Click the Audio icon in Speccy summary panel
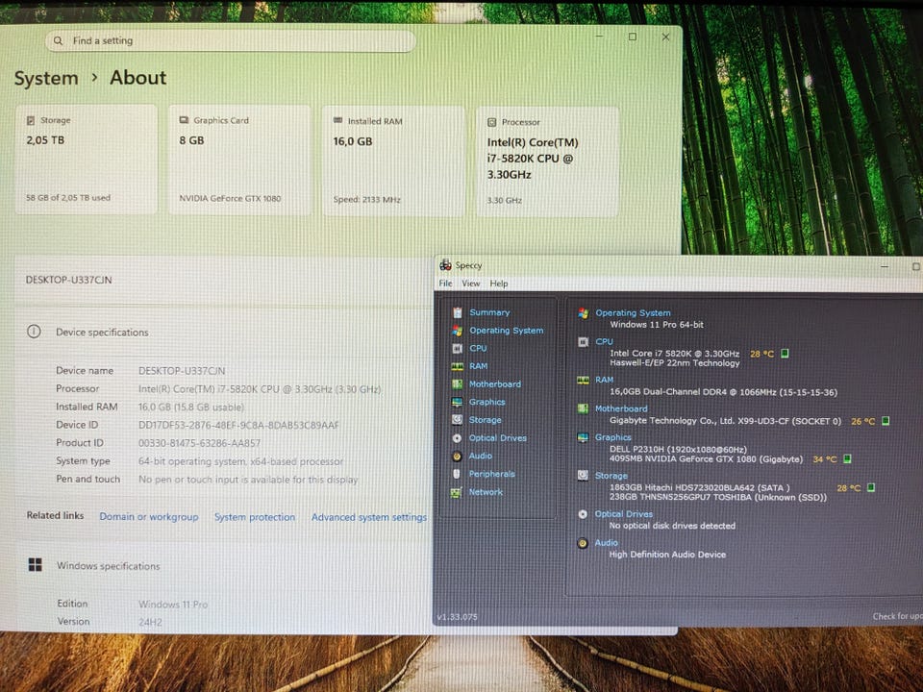Screen dimensions: 923x692 583,543
